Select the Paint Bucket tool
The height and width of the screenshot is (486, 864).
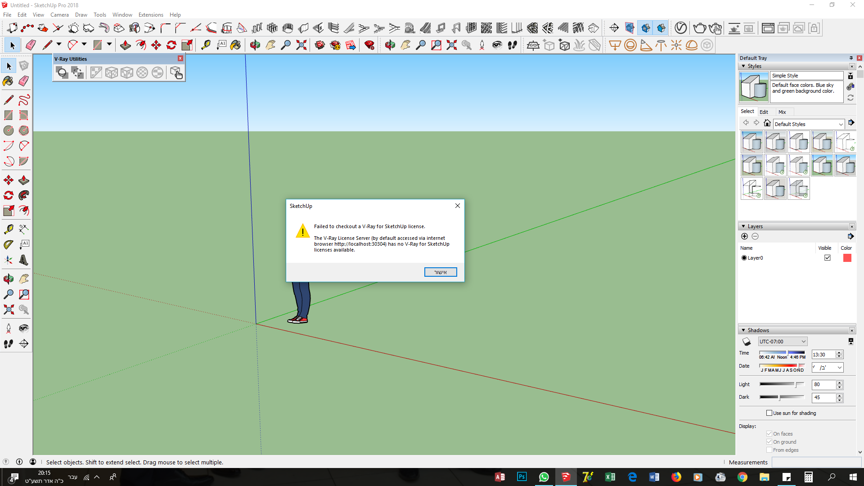[x=8, y=81]
